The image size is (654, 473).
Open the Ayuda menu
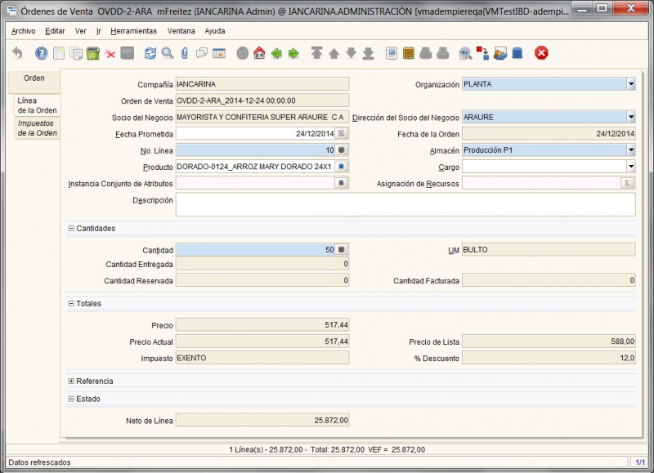(x=215, y=31)
